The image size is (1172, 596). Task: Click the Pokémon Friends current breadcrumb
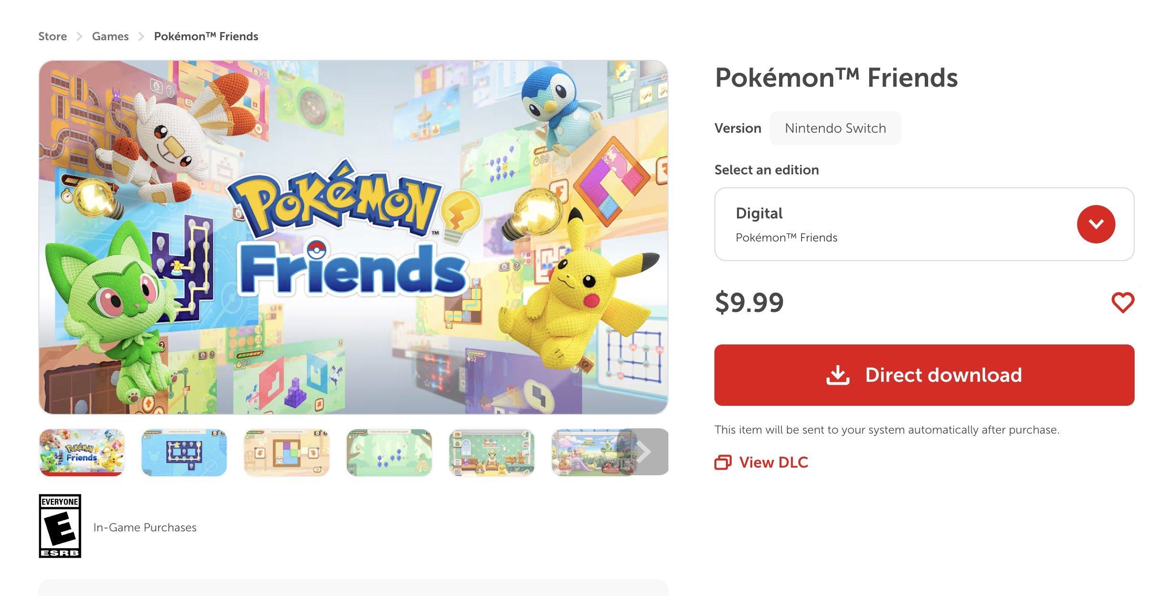tap(206, 36)
